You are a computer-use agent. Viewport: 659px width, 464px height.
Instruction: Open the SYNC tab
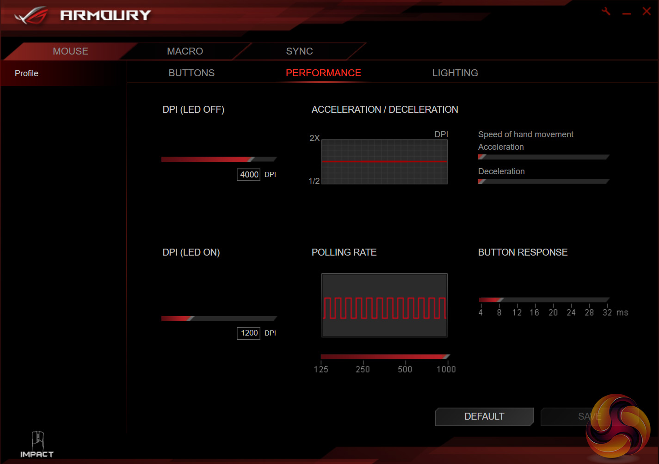[x=300, y=51]
